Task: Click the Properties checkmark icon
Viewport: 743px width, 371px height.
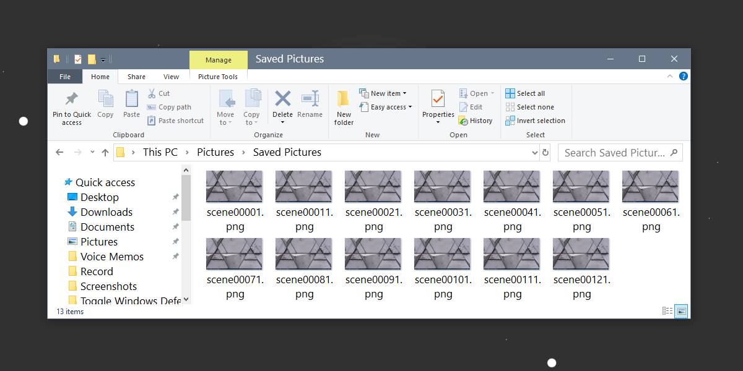Action: (438, 99)
